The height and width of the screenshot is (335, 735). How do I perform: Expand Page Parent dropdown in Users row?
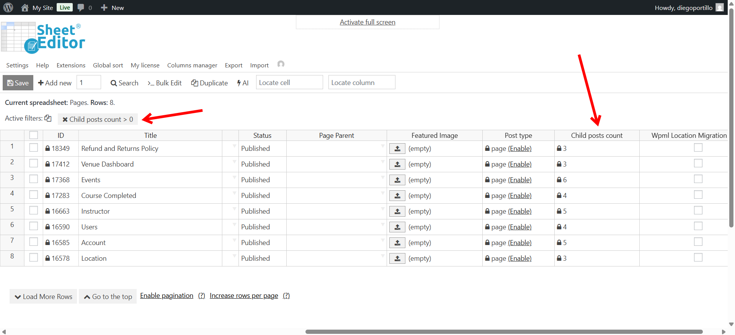(x=382, y=225)
